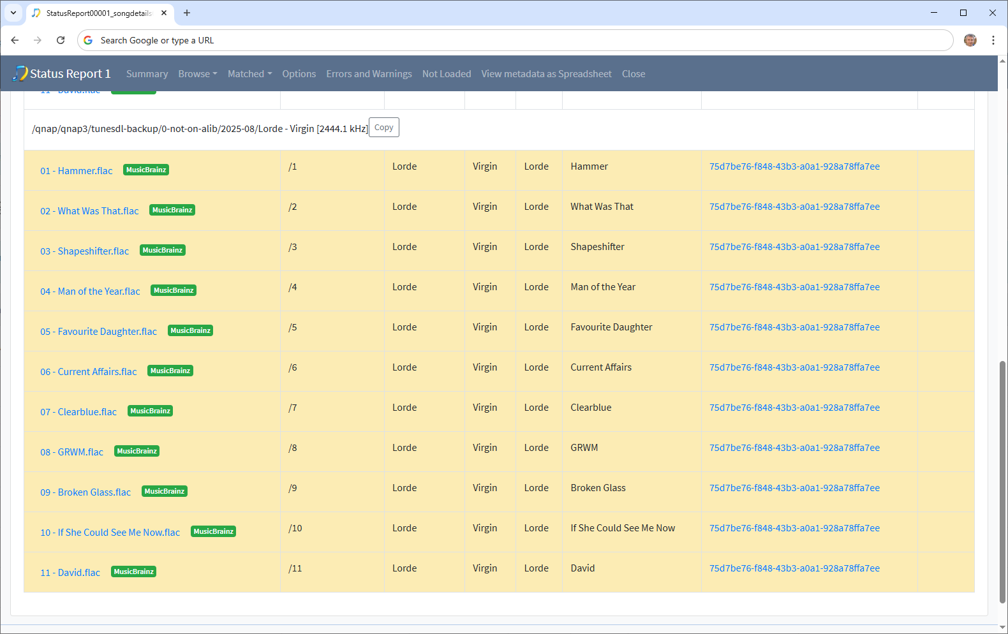1008x634 pixels.
Task: Expand the Matched dropdown menu
Action: click(249, 74)
